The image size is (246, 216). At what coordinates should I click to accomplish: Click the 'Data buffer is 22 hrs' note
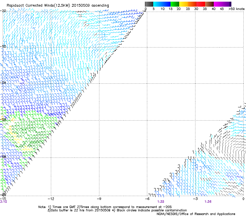tap(117, 210)
